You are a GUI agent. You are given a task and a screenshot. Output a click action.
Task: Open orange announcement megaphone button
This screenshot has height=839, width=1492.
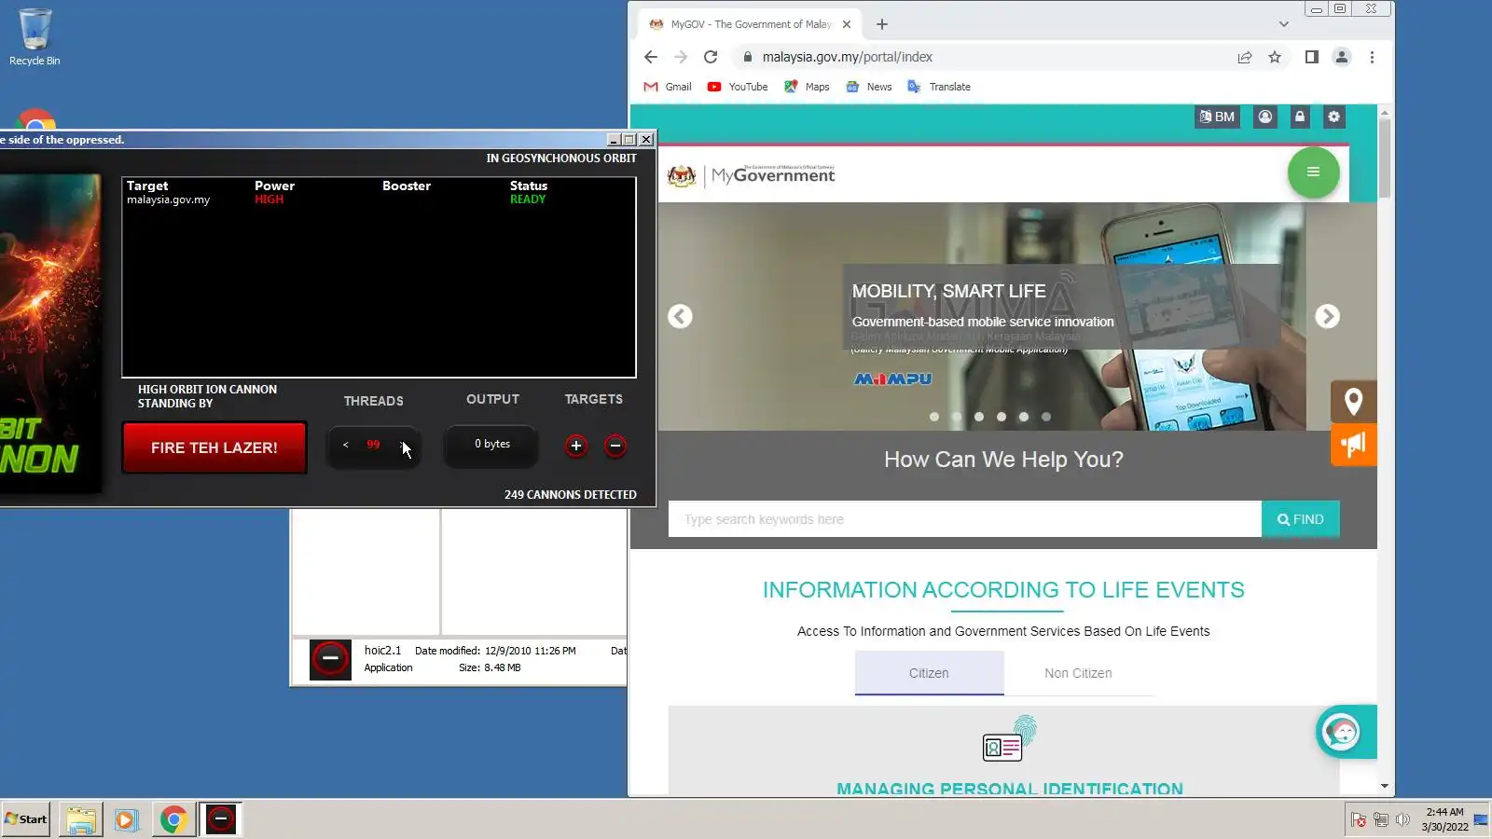coord(1354,445)
